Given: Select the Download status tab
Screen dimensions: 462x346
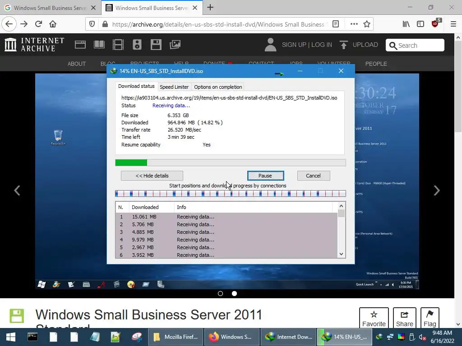Looking at the screenshot, I should (x=136, y=86).
